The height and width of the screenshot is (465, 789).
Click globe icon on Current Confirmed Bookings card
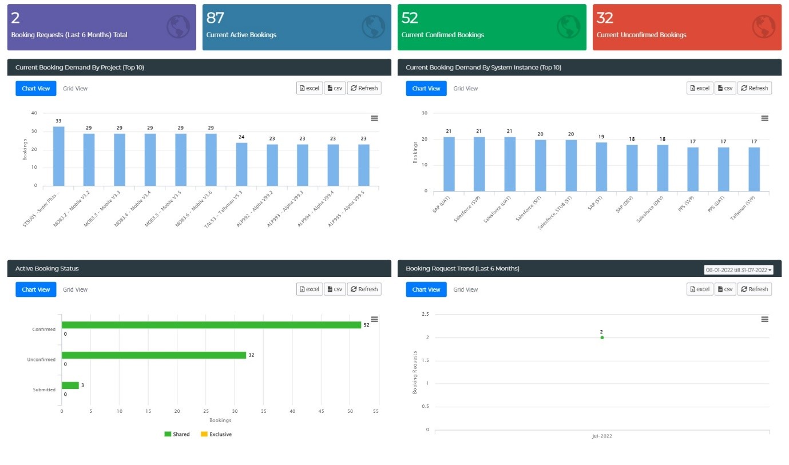[569, 27]
